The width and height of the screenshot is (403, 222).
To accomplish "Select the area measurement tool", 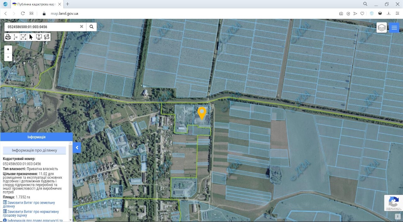I will point(23,37).
